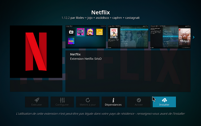Open the second screenshot with main menu list
This screenshot has height=126, width=201.
pyautogui.click(x=128, y=37)
